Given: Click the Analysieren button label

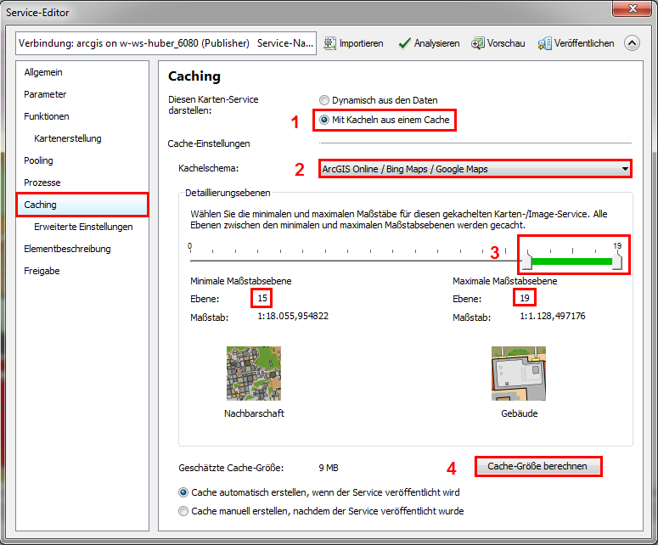Looking at the screenshot, I should click(436, 43).
